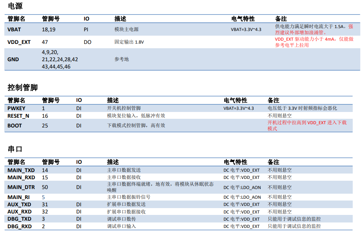
Task: Select 主串口数据接收 description
Action: point(124,177)
